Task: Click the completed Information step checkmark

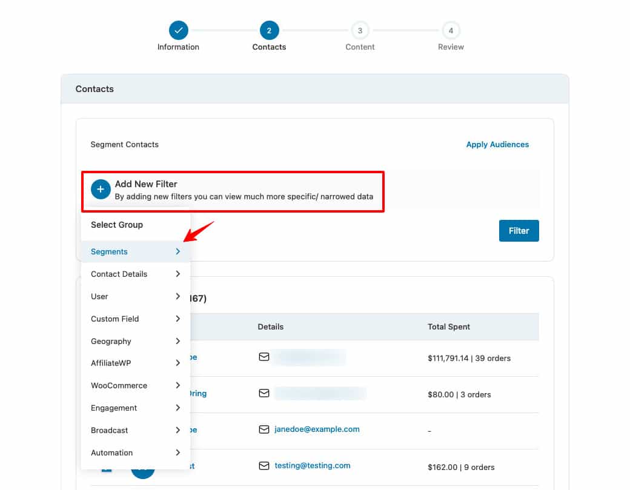Action: pos(178,30)
